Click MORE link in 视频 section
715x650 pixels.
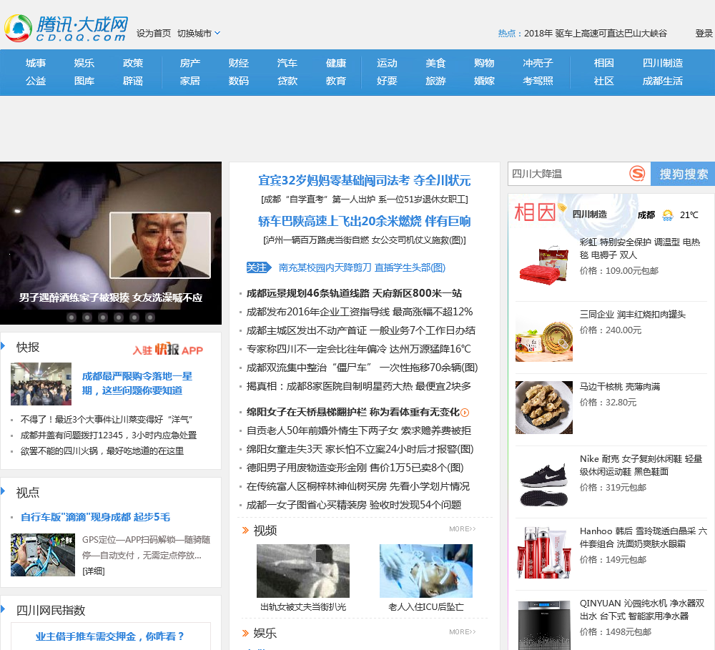pyautogui.click(x=463, y=528)
